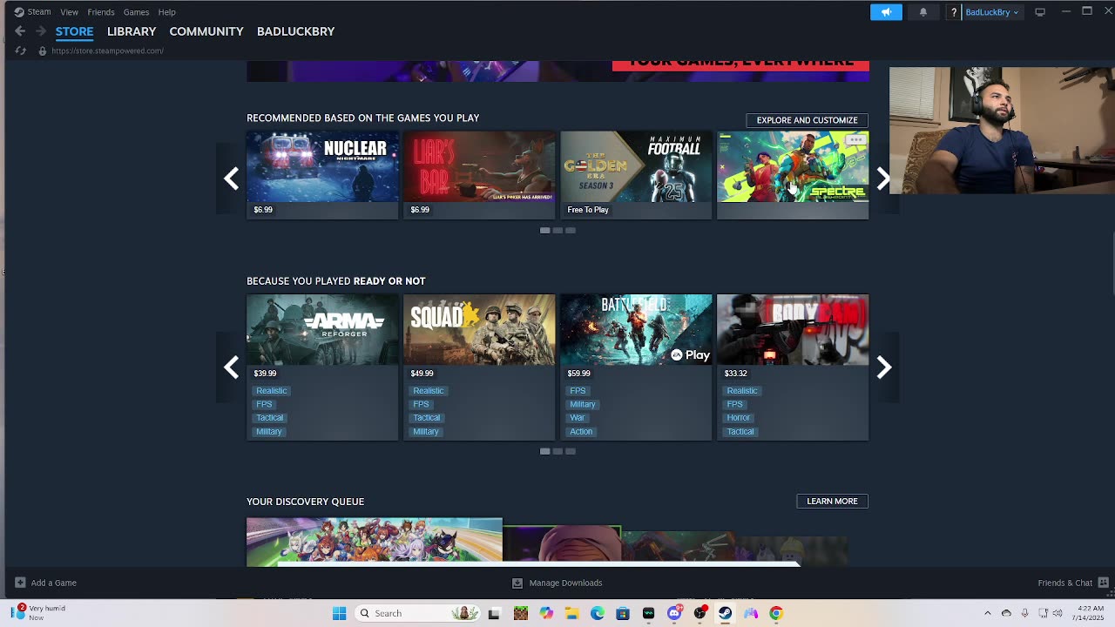Show hidden system tray icons chevron
This screenshot has width=1115, height=627.
[988, 613]
